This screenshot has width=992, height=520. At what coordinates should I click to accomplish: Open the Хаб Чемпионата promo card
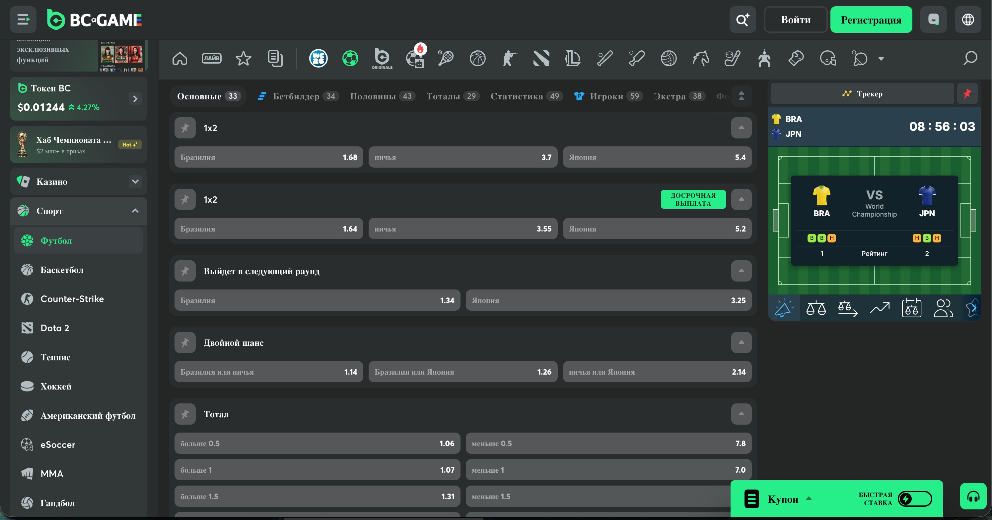[79, 144]
